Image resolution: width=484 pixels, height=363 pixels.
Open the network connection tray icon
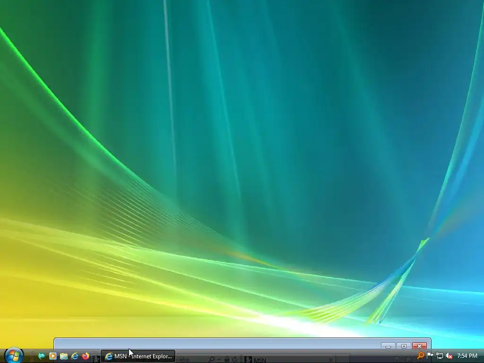coord(440,356)
